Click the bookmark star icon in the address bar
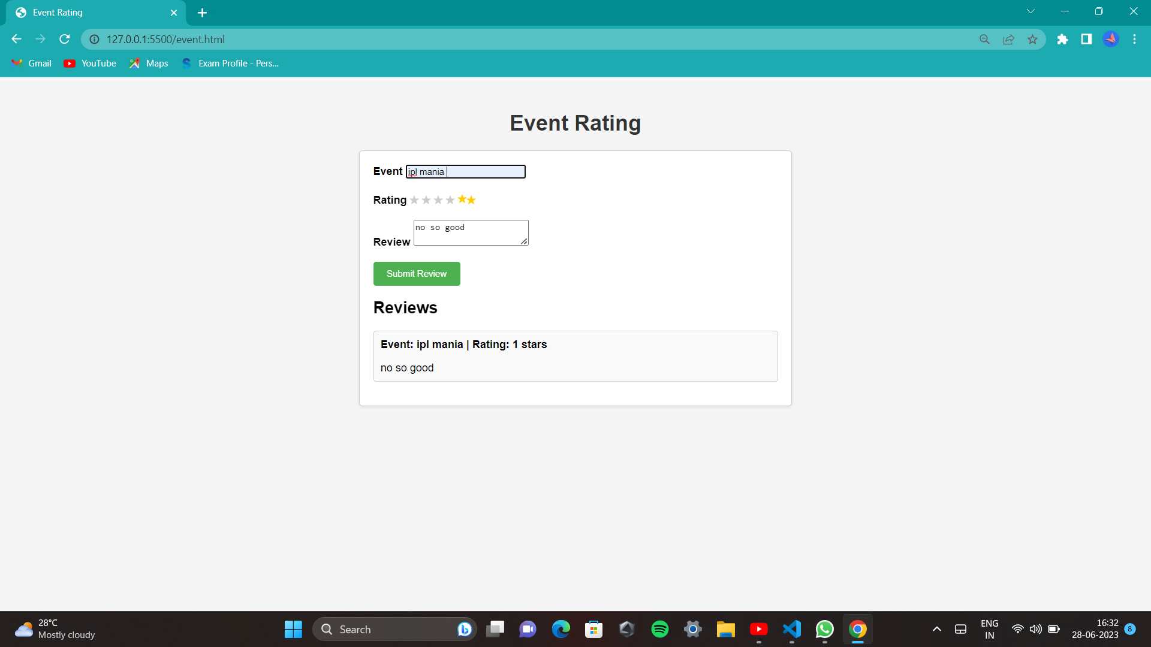 1032,40
